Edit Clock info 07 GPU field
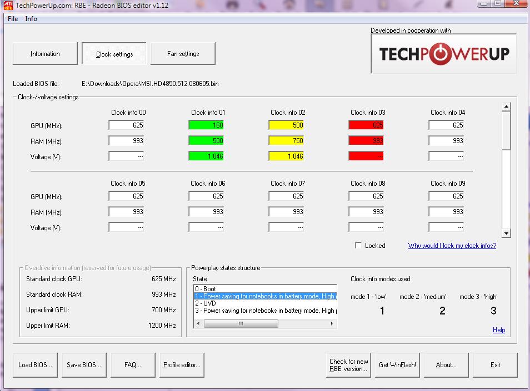This screenshot has width=530, height=391. click(286, 196)
